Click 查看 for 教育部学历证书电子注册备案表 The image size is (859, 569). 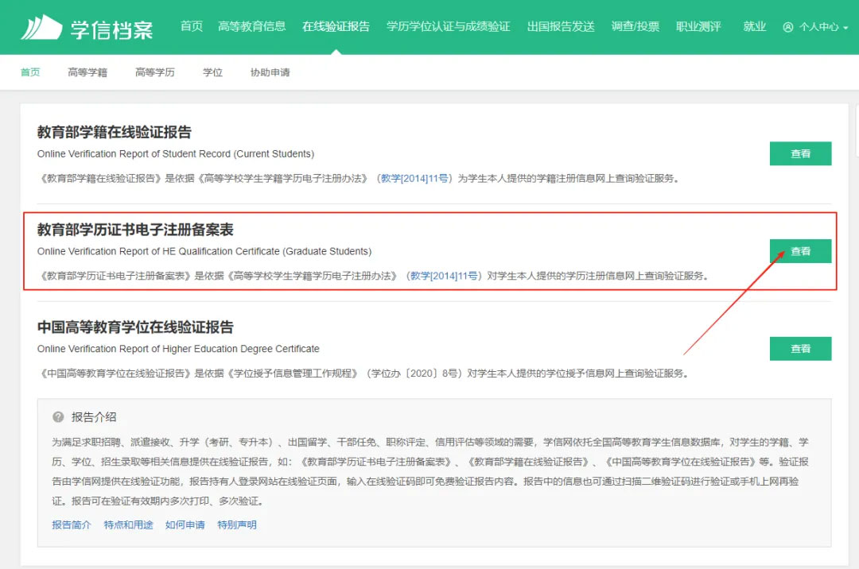coord(800,251)
